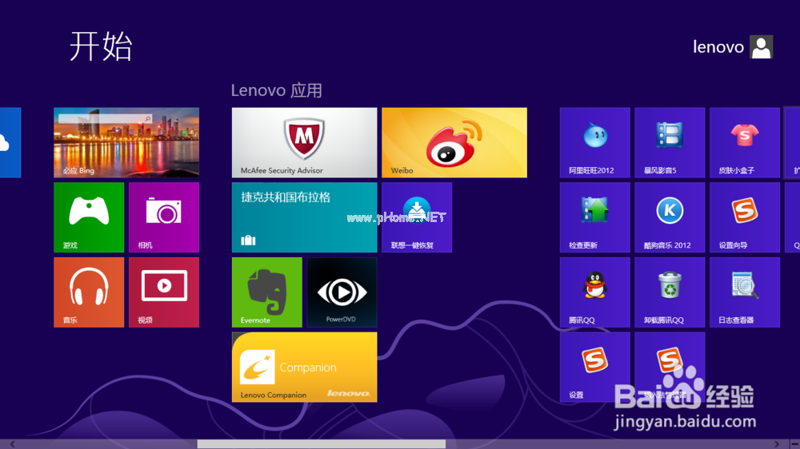Open the lenovo user account menu
Image resolution: width=800 pixels, height=449 pixels.
coord(733,47)
